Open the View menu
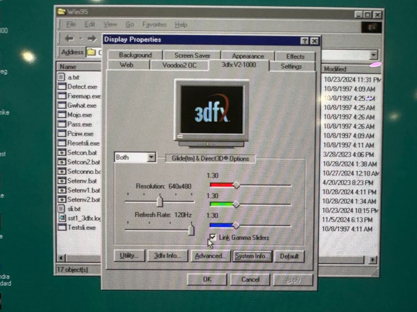 (110, 25)
